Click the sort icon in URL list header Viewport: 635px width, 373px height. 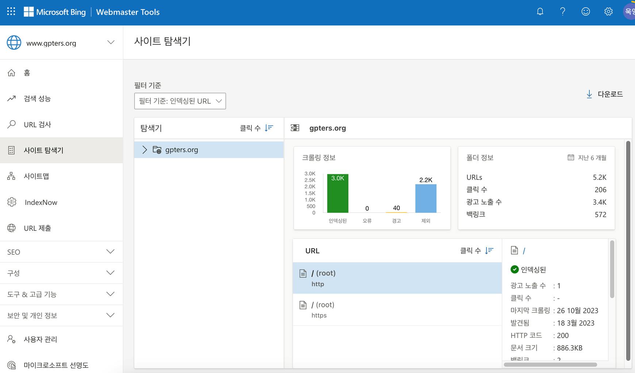(489, 250)
